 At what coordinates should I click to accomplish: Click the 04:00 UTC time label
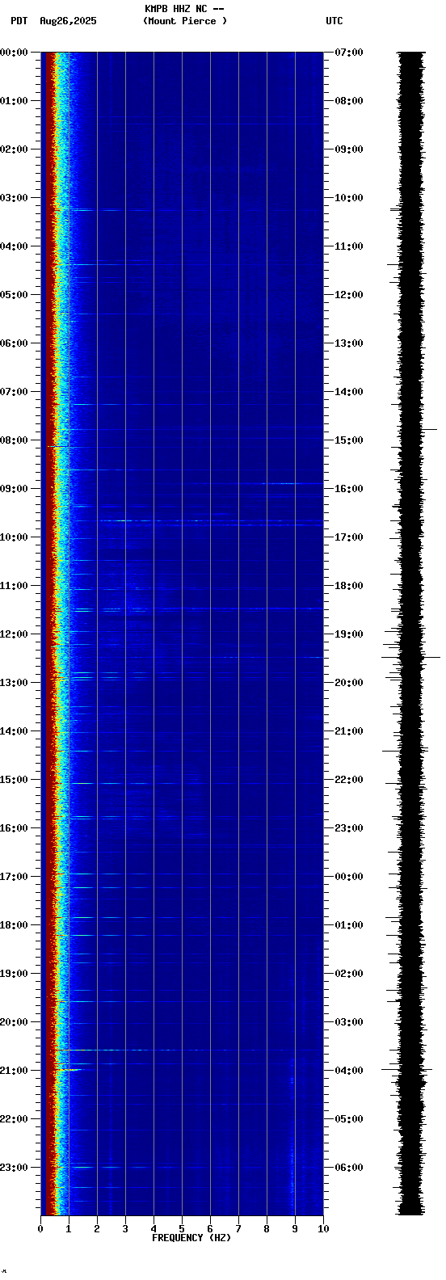pyautogui.click(x=349, y=1071)
